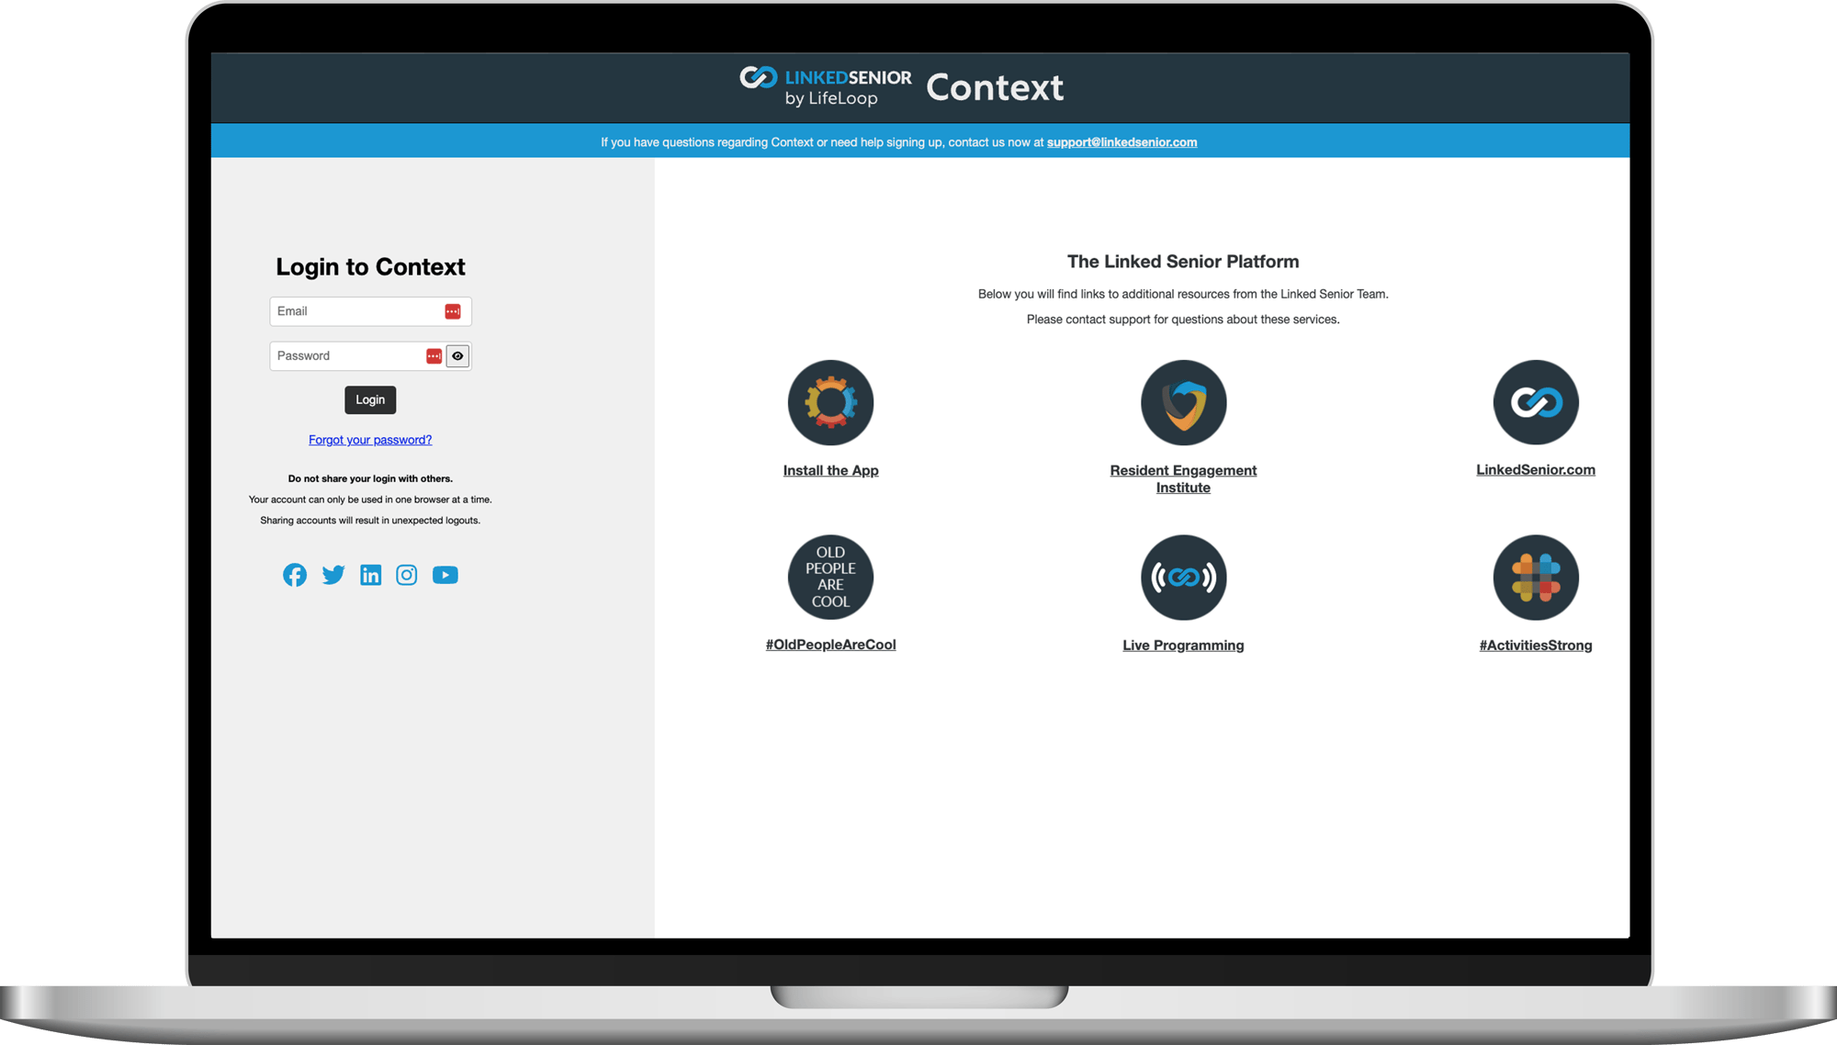The height and width of the screenshot is (1045, 1837).
Task: Open Linked Senior YouTube channel
Action: tap(445, 574)
